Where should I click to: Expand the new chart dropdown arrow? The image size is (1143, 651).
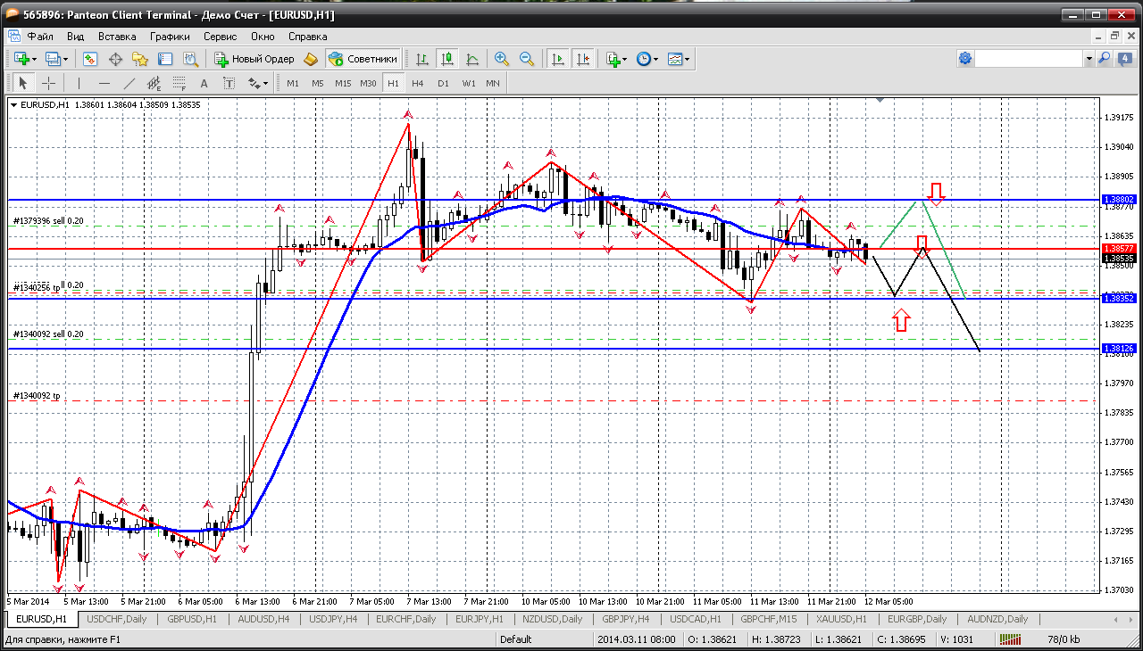point(34,60)
